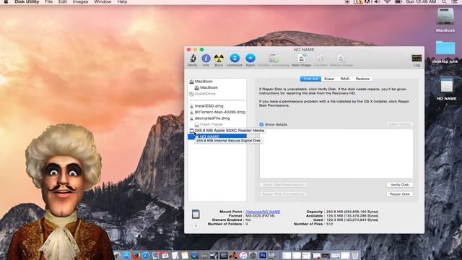Open Safari from the Dock
The width and height of the screenshot is (462, 260).
pyautogui.click(x=146, y=255)
